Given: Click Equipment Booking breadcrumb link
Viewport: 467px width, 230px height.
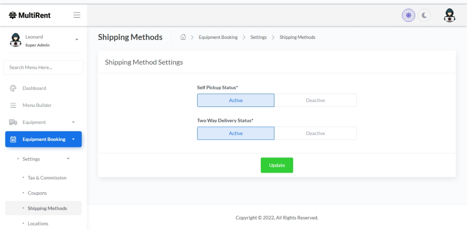Looking at the screenshot, I should pyautogui.click(x=218, y=37).
